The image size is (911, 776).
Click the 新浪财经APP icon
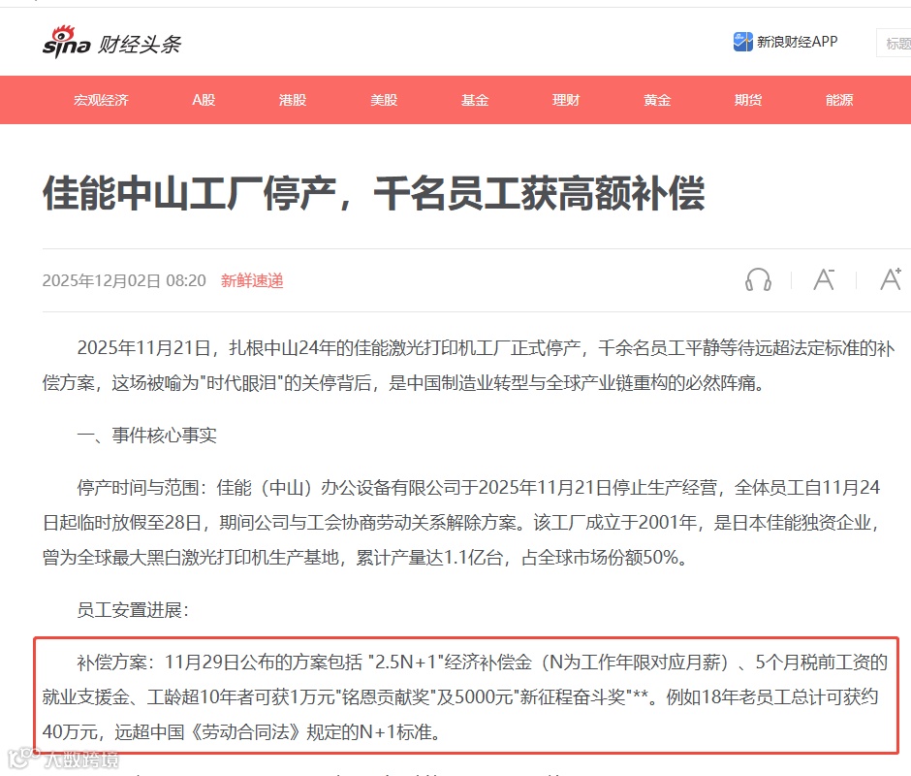[742, 42]
